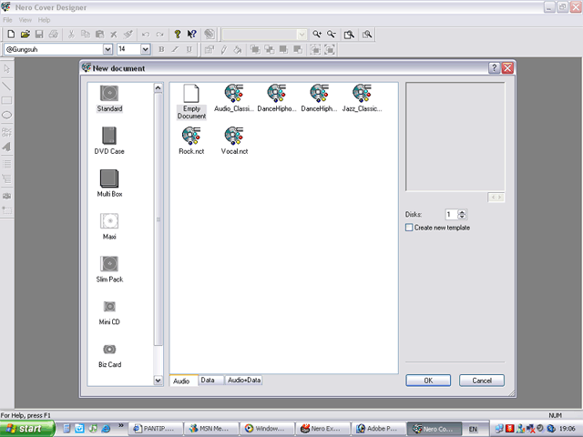Image resolution: width=583 pixels, height=437 pixels.
Task: Click the Cancel button
Action: (x=482, y=381)
